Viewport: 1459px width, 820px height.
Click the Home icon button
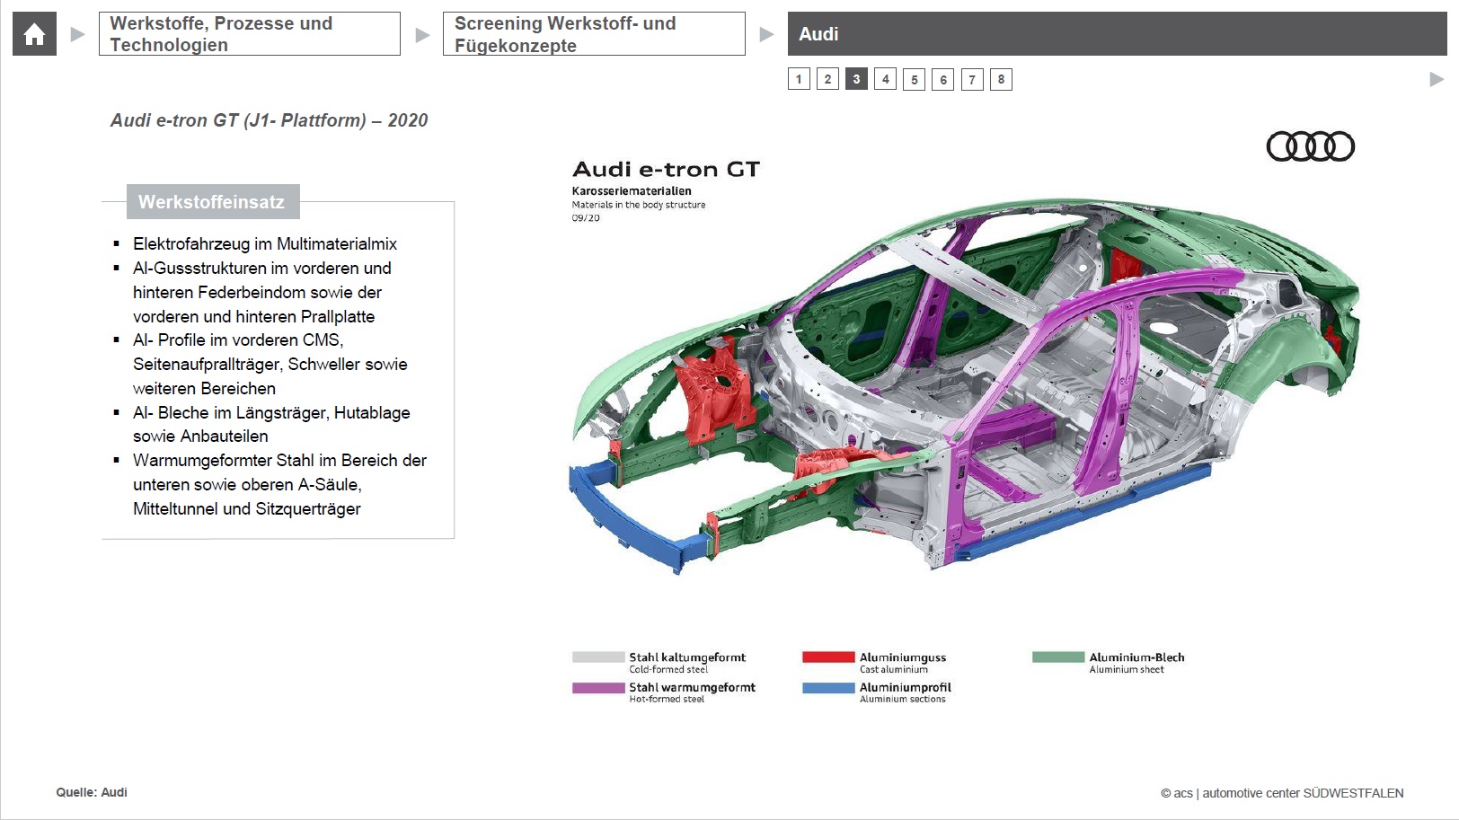click(34, 34)
